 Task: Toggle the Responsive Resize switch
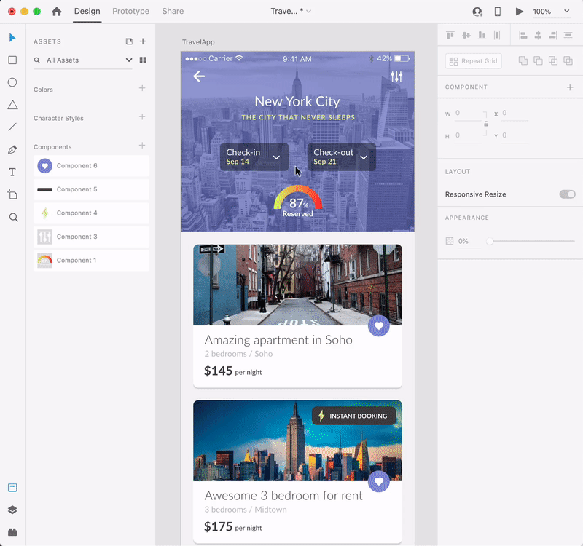click(x=566, y=194)
